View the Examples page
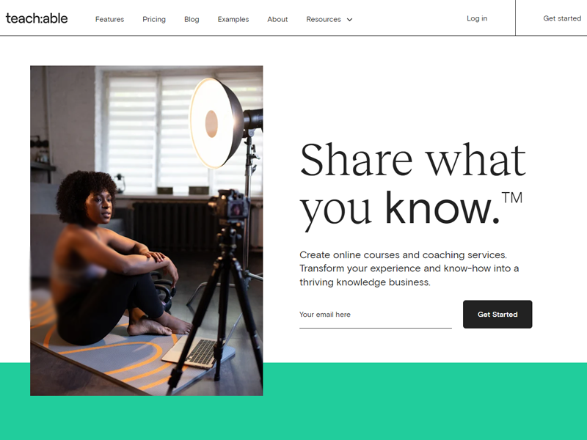 click(x=233, y=19)
